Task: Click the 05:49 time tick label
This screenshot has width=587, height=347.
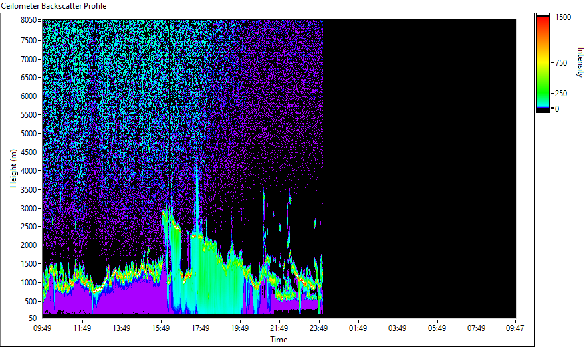Action: click(437, 328)
